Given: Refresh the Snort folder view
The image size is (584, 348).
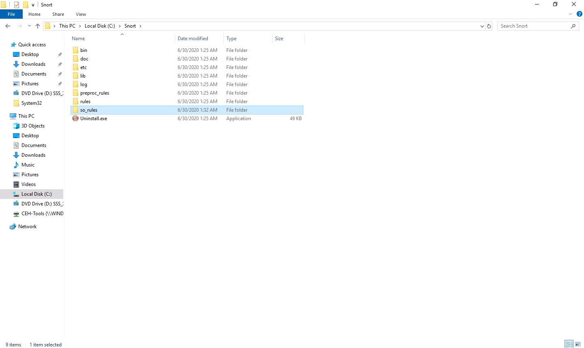Looking at the screenshot, I should pos(489,26).
